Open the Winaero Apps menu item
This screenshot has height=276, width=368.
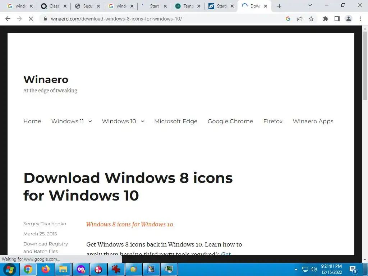pyautogui.click(x=313, y=121)
